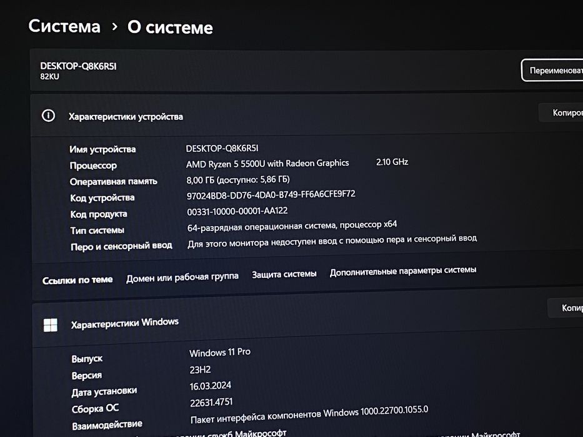This screenshot has height=437, width=583.
Task: Click the О системе breadcrumb title
Action: pyautogui.click(x=170, y=27)
